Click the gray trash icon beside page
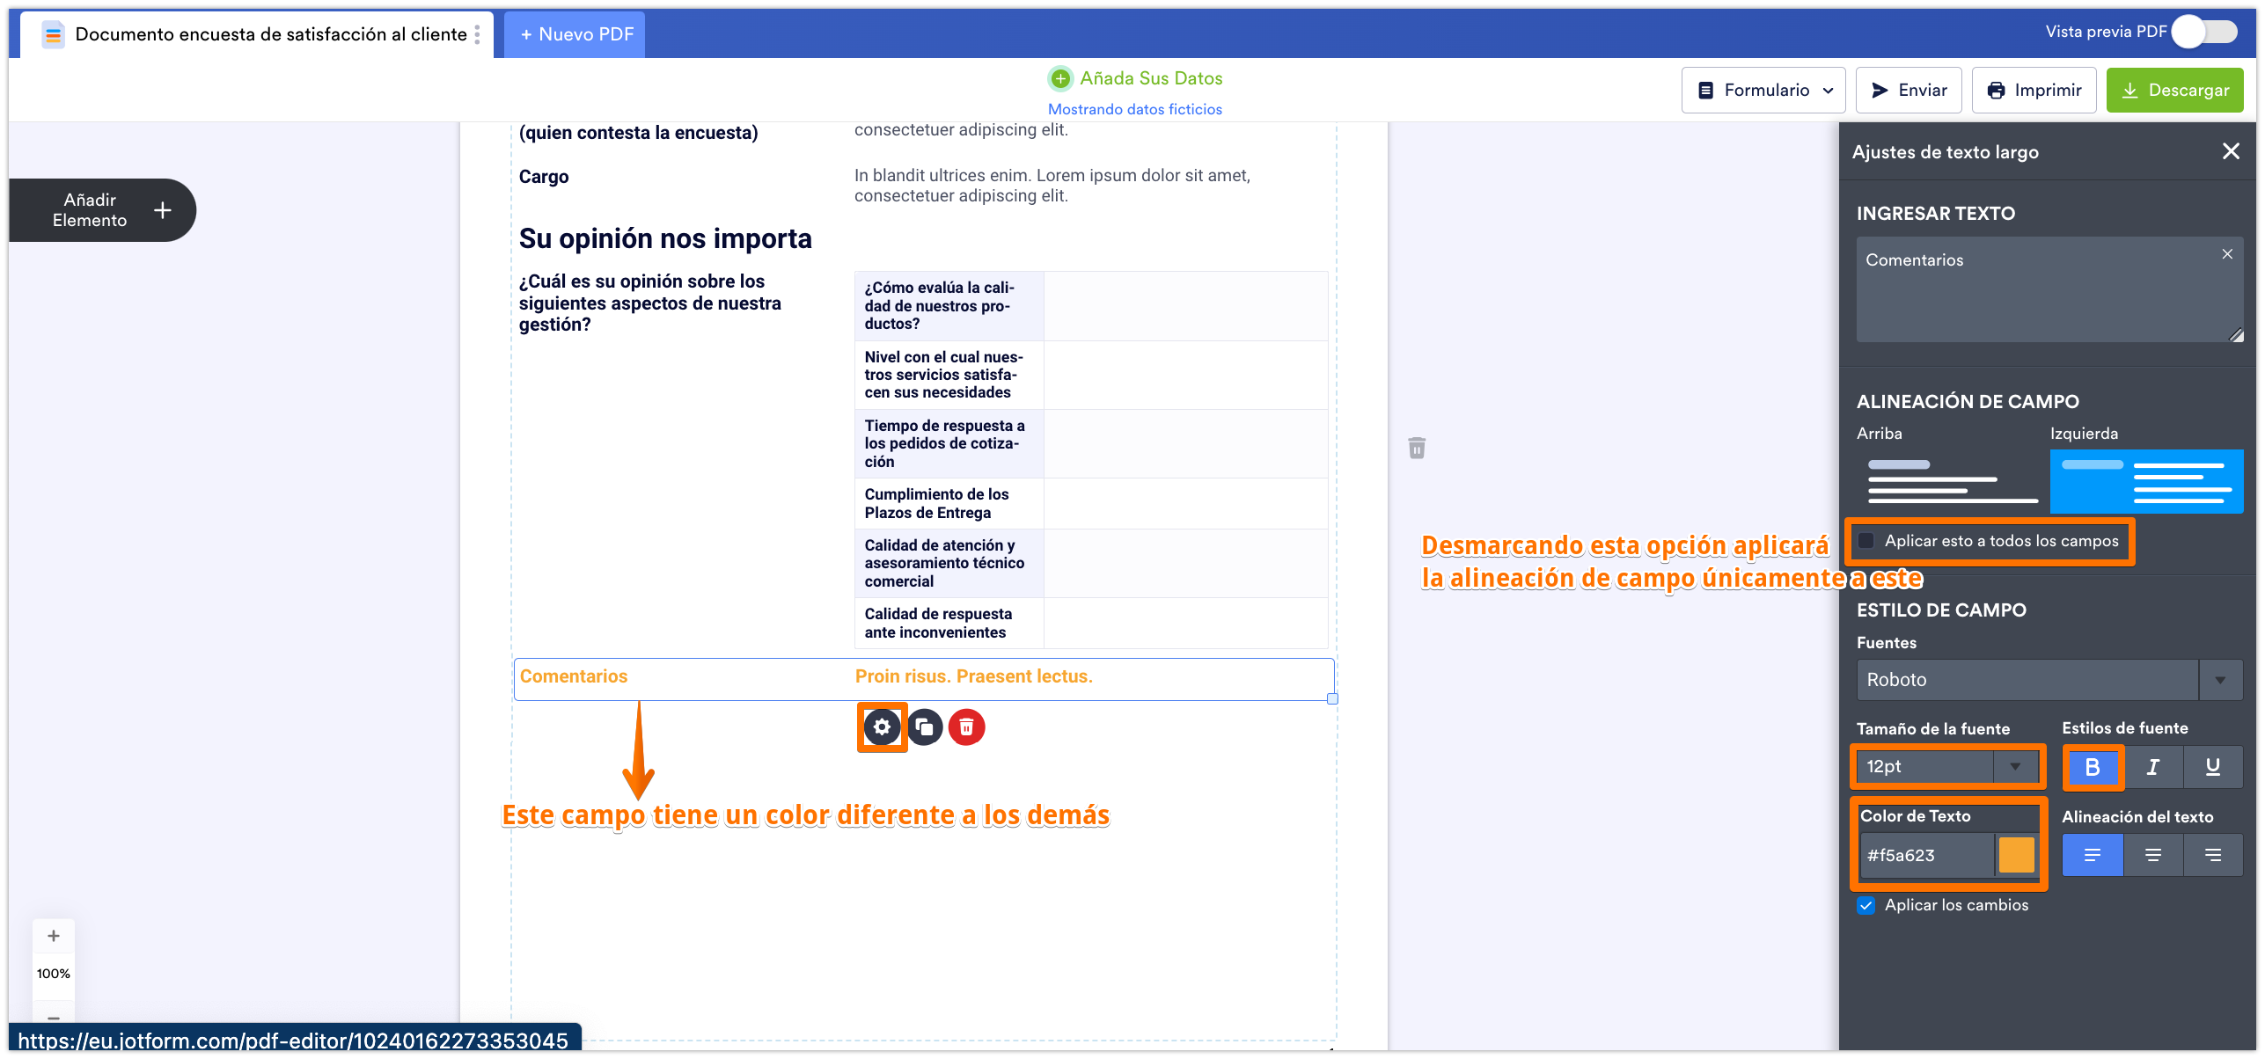This screenshot has height=1059, width=2265. click(1417, 449)
